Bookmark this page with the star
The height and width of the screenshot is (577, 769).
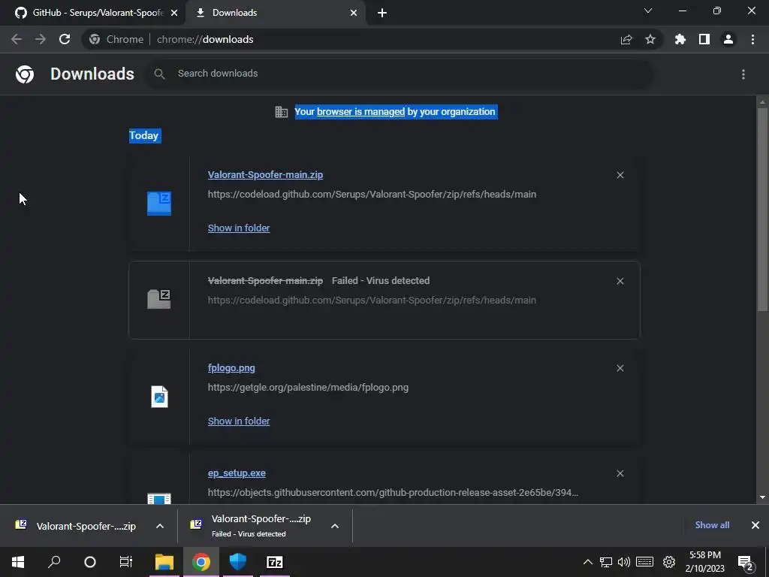point(650,39)
